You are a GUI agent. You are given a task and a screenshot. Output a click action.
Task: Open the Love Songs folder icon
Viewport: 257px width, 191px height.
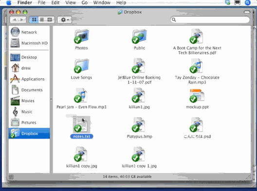coord(81,66)
